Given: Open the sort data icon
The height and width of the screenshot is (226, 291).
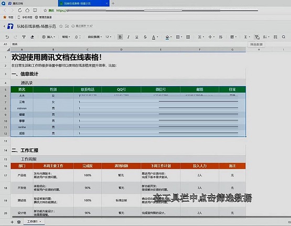Looking at the screenshot, I should 266,37.
